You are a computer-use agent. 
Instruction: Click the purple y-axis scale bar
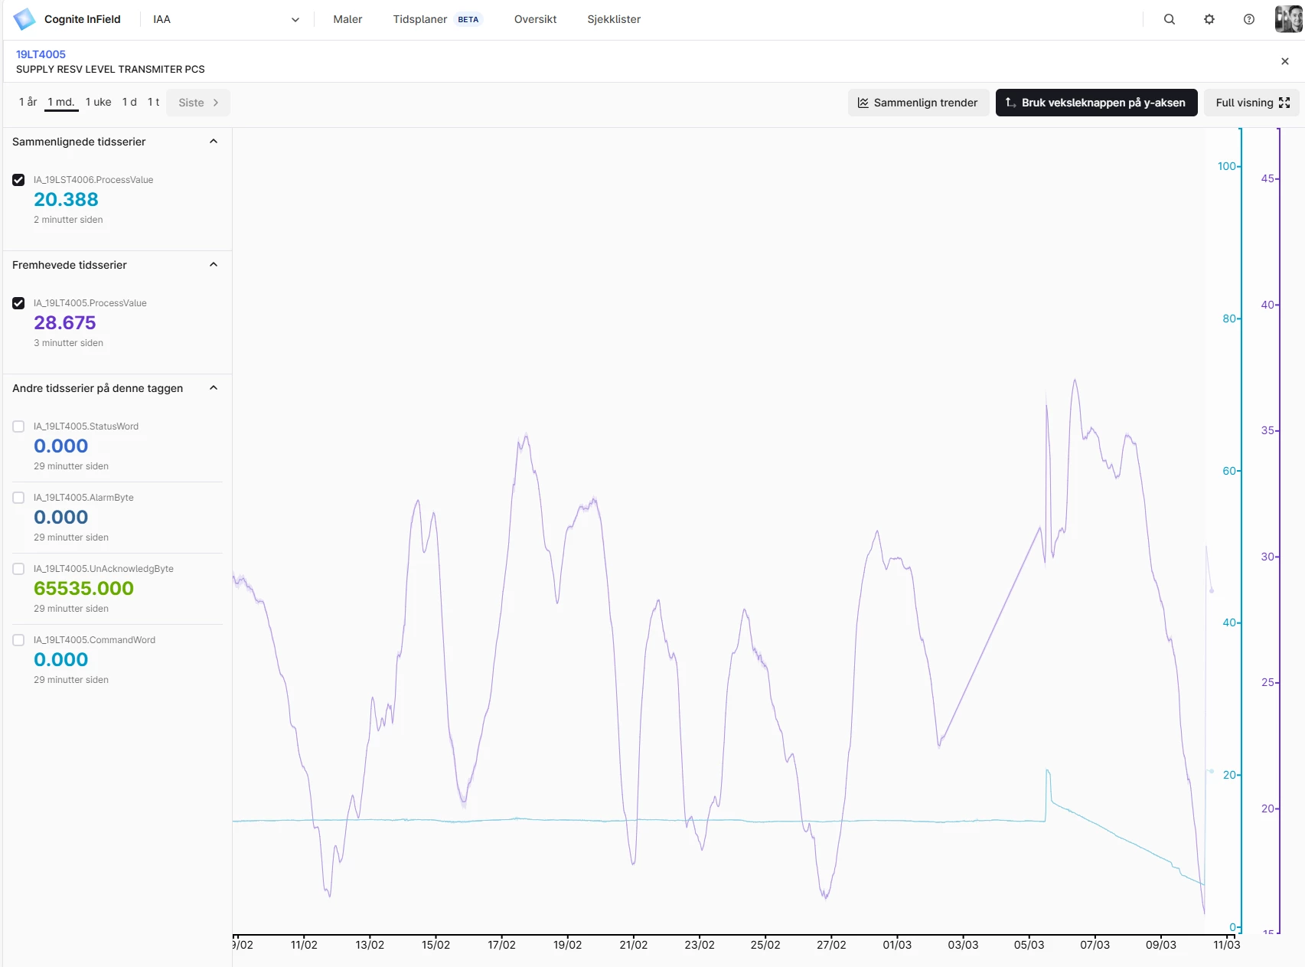(x=1278, y=530)
